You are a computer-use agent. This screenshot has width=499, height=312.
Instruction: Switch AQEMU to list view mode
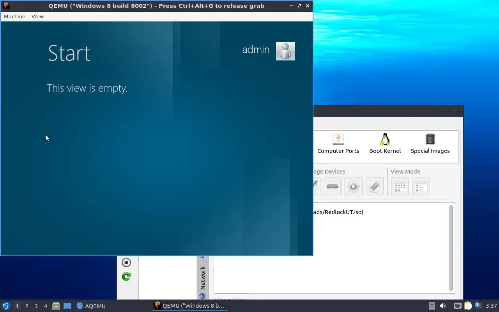point(421,186)
